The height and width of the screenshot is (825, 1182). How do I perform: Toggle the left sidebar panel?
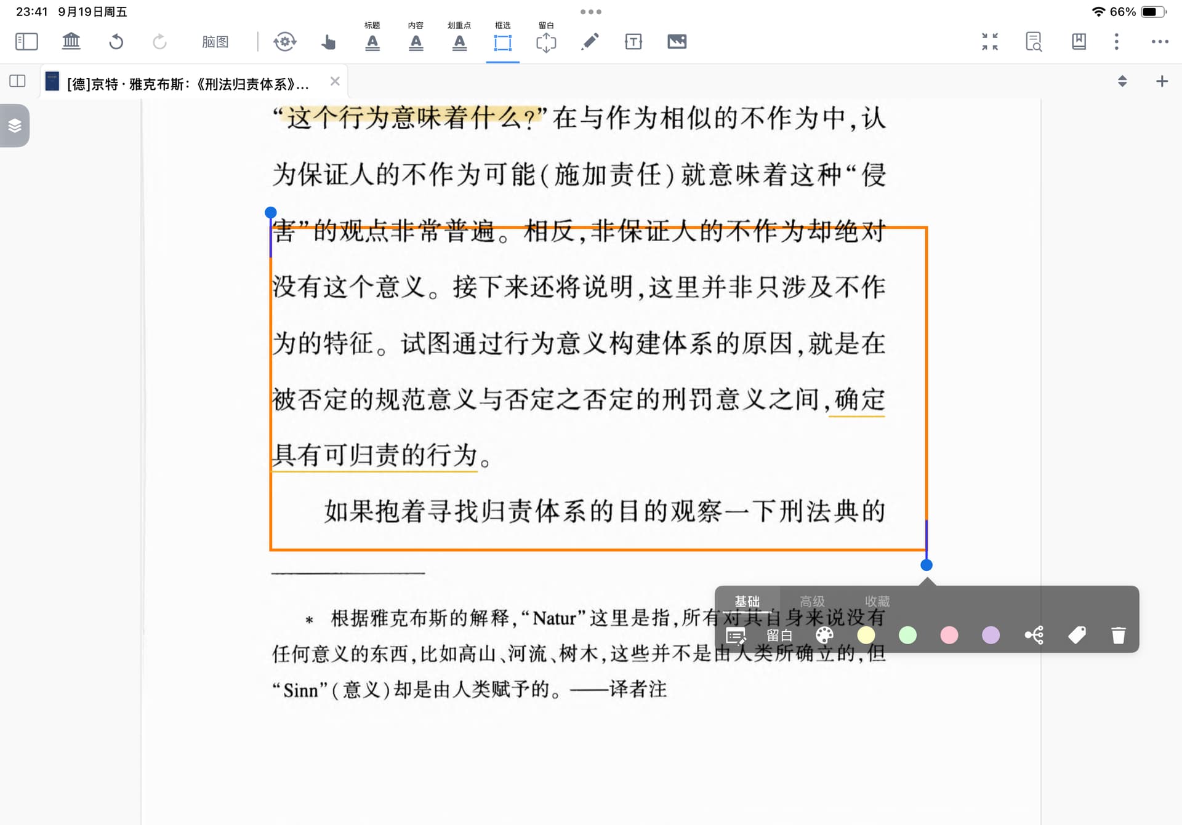(x=26, y=42)
